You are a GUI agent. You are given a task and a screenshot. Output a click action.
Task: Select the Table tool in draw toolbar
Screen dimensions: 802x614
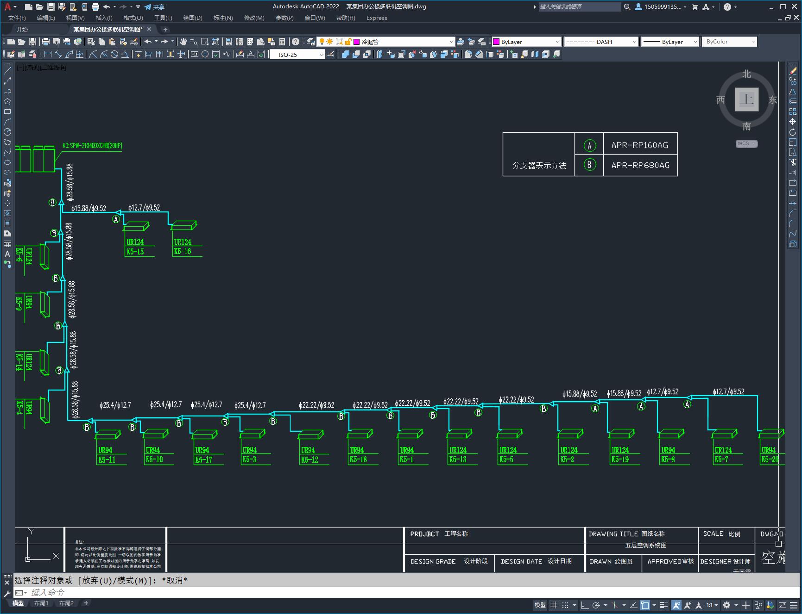point(7,244)
